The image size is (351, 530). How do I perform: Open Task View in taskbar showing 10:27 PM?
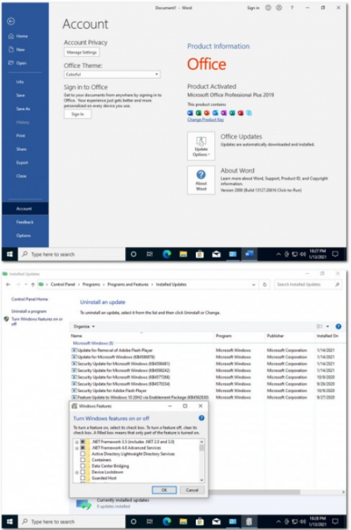[150, 254]
